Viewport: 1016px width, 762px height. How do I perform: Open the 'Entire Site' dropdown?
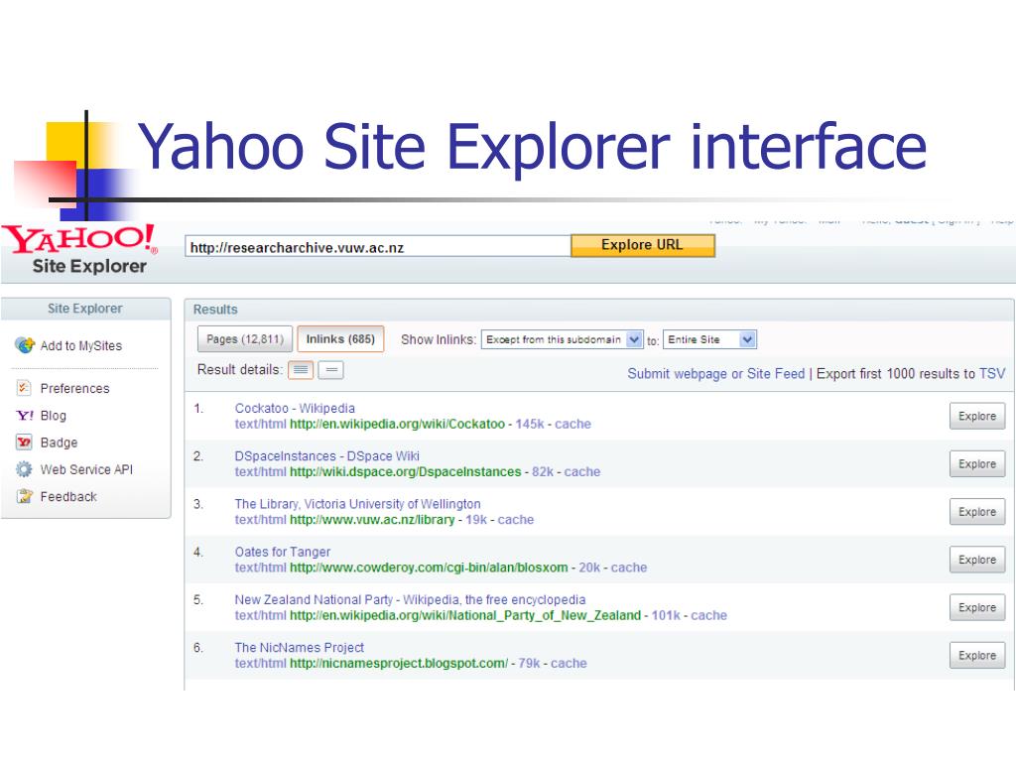(709, 339)
